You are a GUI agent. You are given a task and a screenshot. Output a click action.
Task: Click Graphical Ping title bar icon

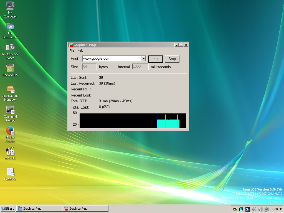tap(71, 45)
